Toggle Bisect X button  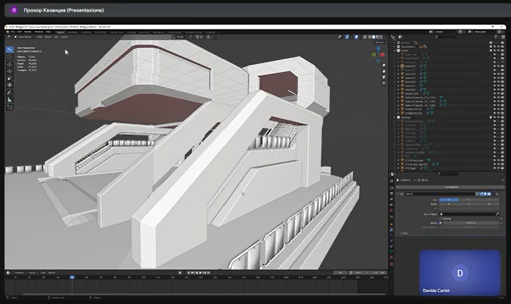[x=449, y=204]
